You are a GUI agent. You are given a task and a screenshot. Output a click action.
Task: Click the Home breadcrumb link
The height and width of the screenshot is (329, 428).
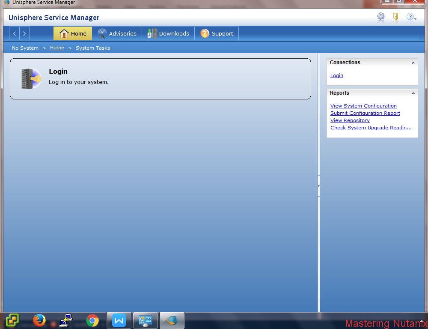(57, 48)
